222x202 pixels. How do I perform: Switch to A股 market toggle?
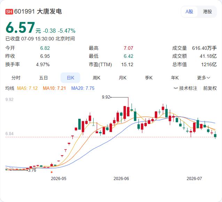(189, 11)
